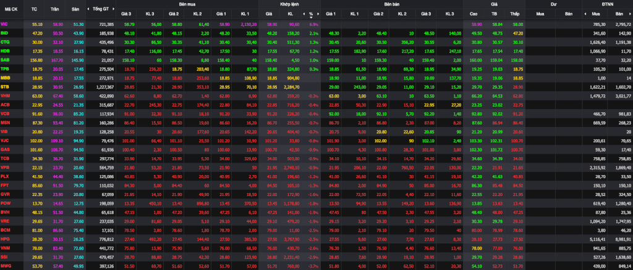Click the ĐTNN header group
This screenshot has height=270, width=633.
608,4
